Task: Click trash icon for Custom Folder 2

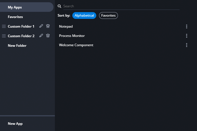Action: (x=48, y=35)
